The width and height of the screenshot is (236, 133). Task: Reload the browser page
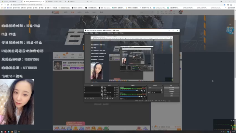8,5
